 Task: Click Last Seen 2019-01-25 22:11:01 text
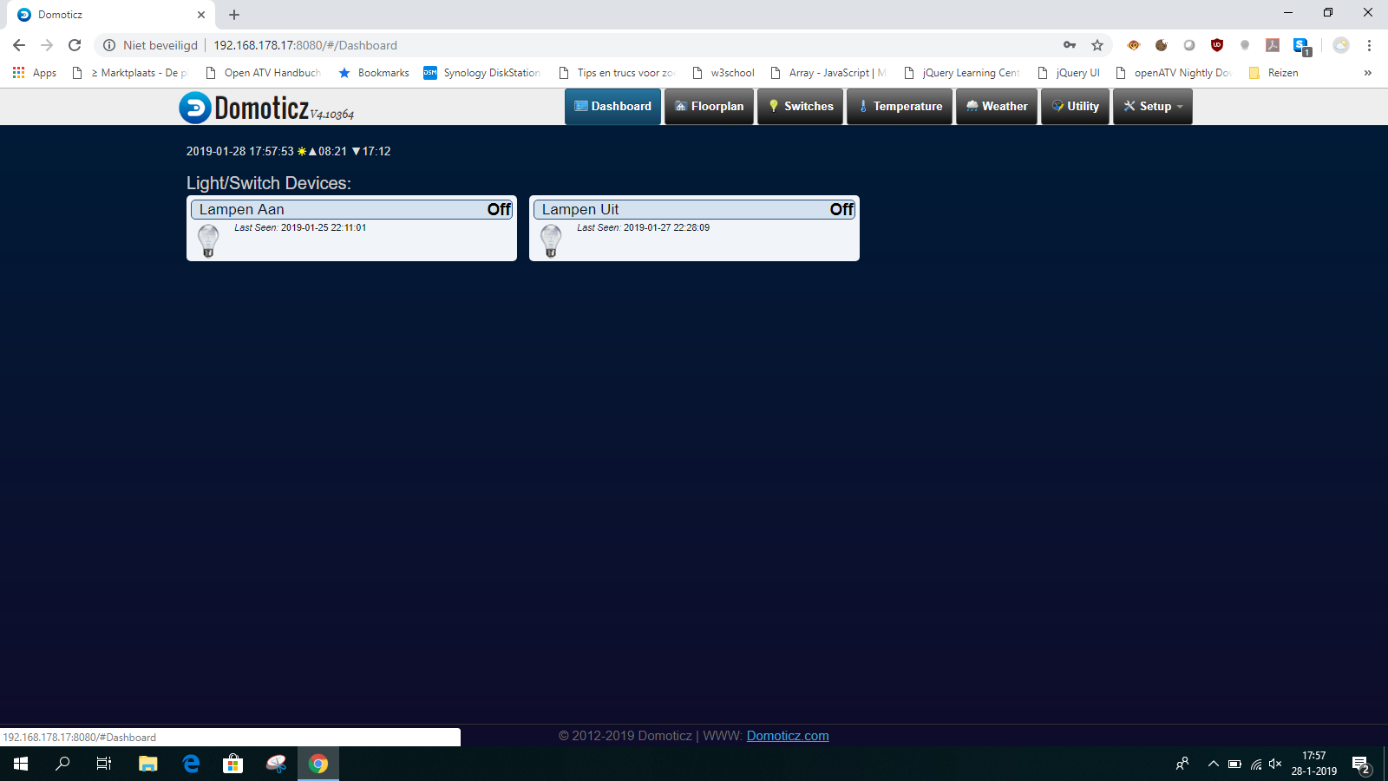click(x=300, y=227)
